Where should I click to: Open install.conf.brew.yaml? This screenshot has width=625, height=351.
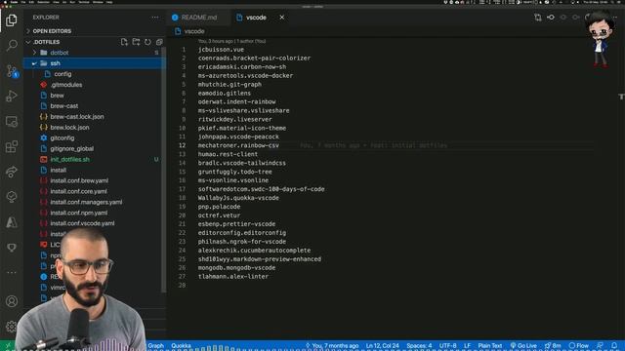click(x=79, y=180)
